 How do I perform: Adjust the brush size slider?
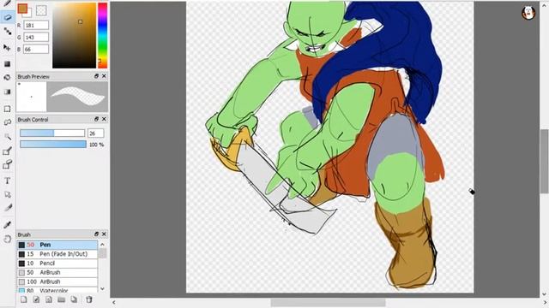(x=52, y=133)
